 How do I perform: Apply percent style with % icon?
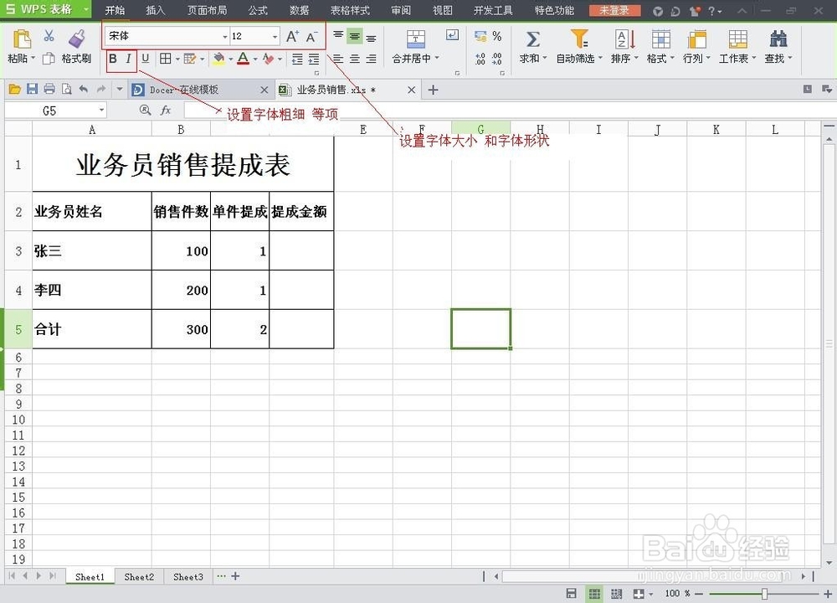(x=497, y=36)
